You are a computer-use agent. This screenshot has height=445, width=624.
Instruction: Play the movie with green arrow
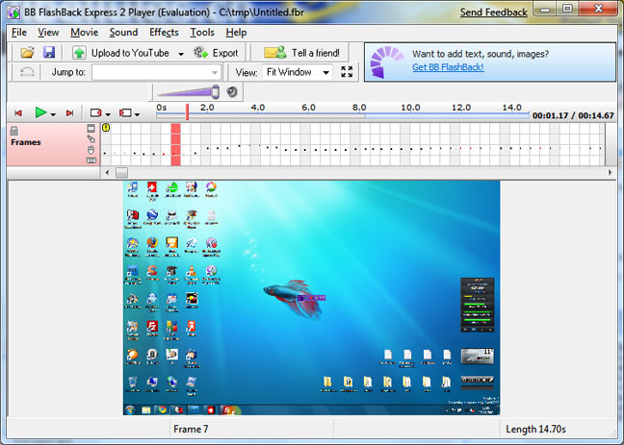pyautogui.click(x=40, y=112)
